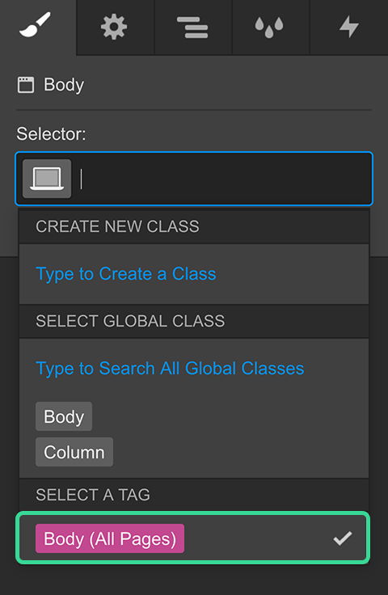Click the laptop device icon in selector

pos(47,179)
